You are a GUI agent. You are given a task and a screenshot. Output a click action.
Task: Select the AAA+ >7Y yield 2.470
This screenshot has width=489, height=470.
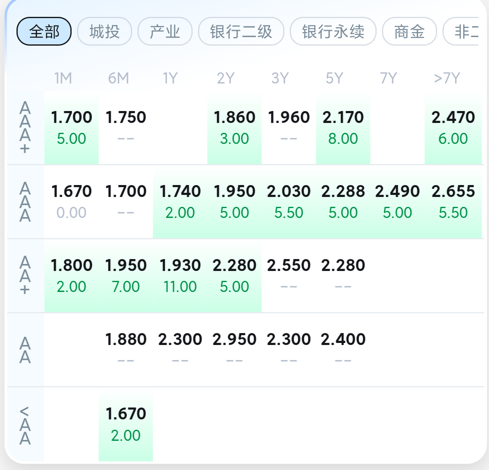tap(453, 127)
